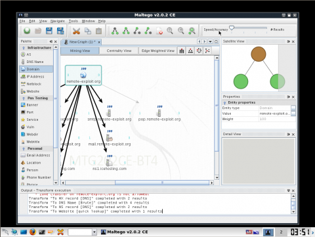Select Phone Number entity in Palette

[x=36, y=177]
